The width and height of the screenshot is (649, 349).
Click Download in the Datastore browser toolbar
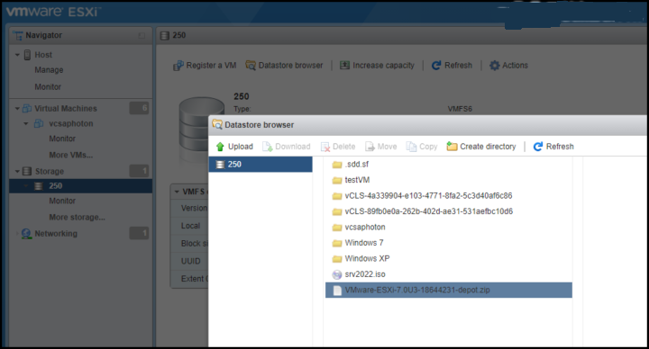(287, 147)
